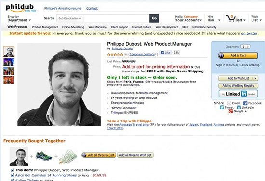Toggle the Airline Tickets checkbox
Viewport: 265px width, 181px height.
tap(13, 180)
